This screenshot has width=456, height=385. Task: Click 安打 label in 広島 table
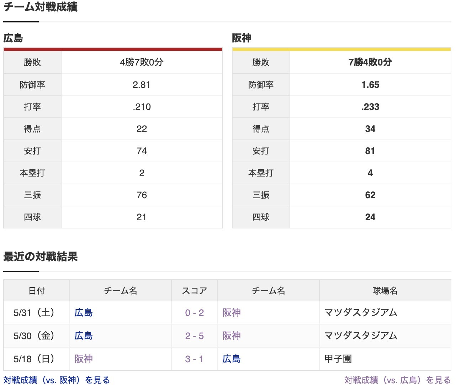tap(32, 151)
